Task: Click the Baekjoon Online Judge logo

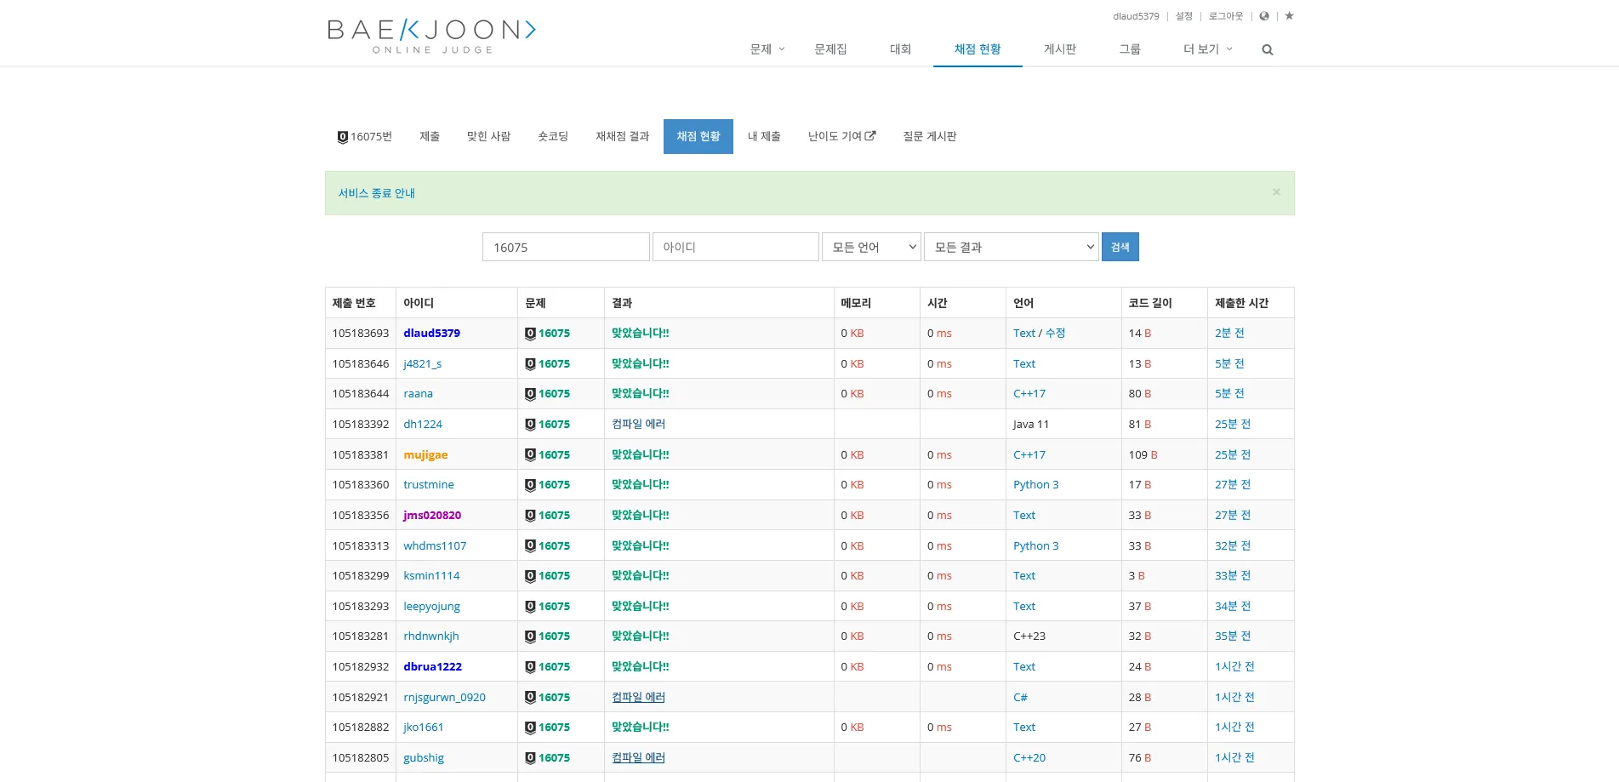Action: tap(431, 36)
